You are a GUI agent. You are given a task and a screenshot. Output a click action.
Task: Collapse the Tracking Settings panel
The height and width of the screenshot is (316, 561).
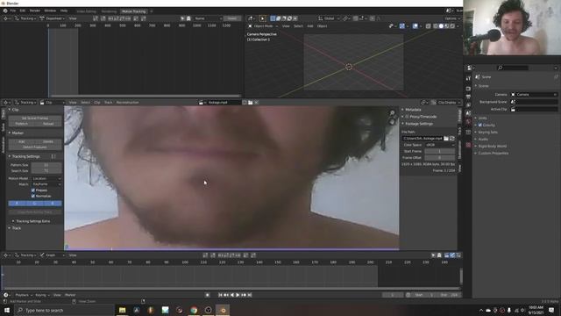tap(10, 156)
